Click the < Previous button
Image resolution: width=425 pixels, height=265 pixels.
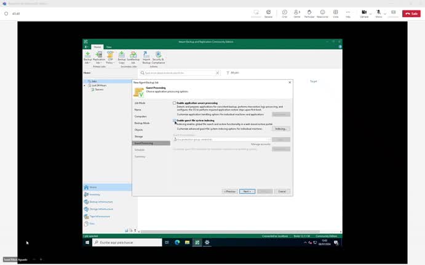(x=229, y=191)
